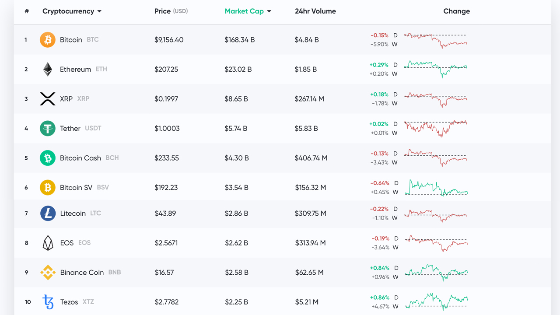Viewport: 560px width, 315px height.
Task: Open the Bitcoin name link
Action: pyautogui.click(x=71, y=39)
